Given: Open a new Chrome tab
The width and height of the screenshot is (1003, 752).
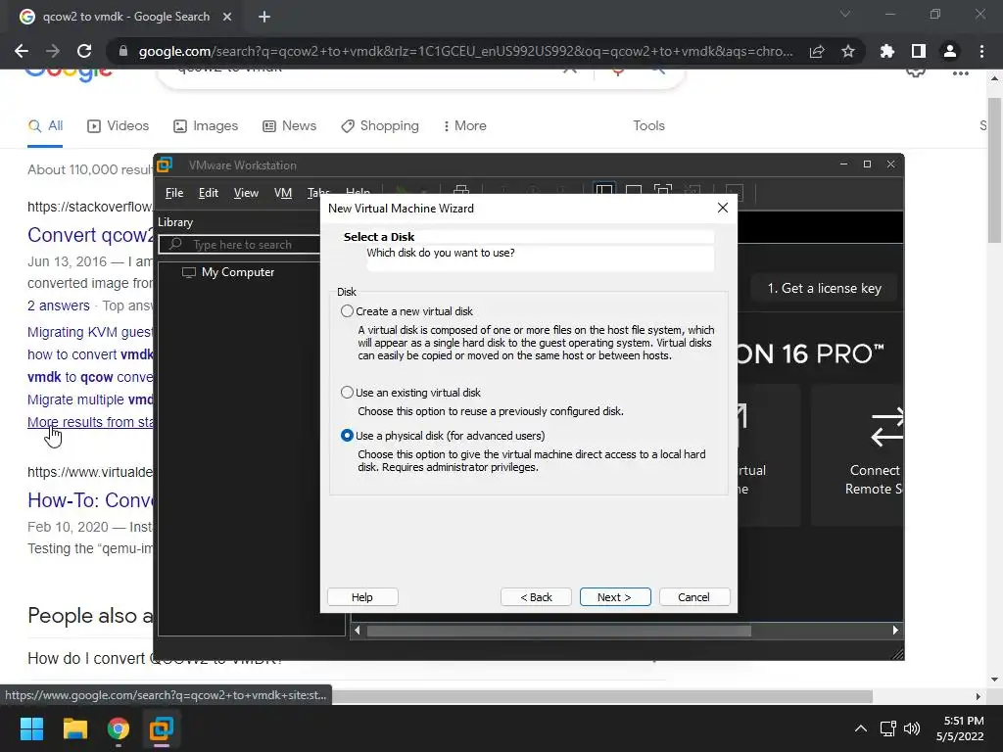Looking at the screenshot, I should tap(264, 17).
